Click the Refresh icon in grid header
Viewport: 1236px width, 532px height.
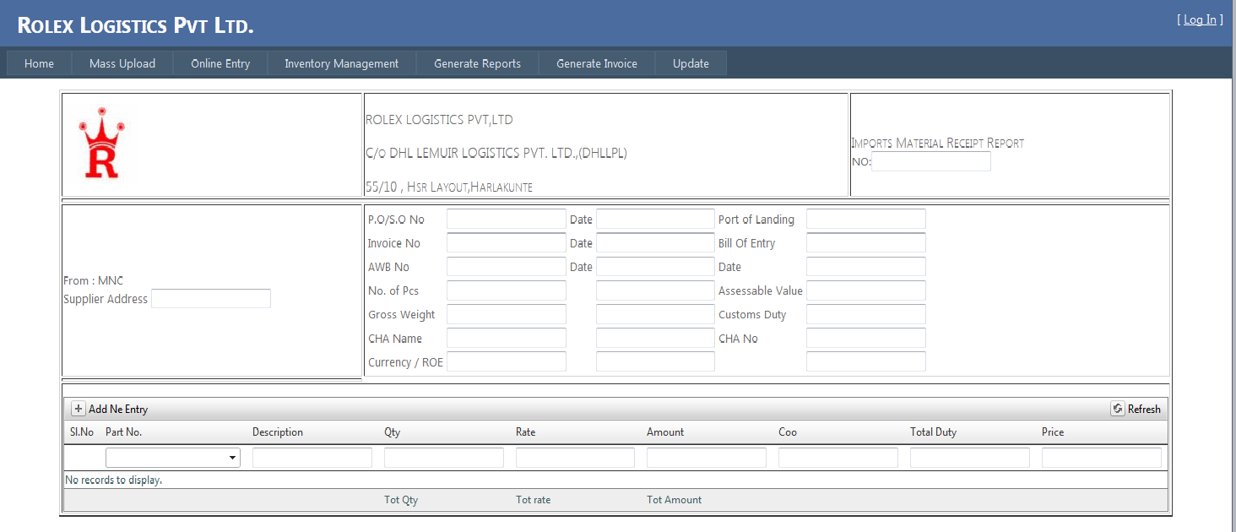(x=1118, y=409)
